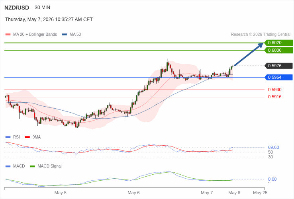294x199 pixels.
Task: Click the MACD Signal green legend swatch
Action: 33,166
